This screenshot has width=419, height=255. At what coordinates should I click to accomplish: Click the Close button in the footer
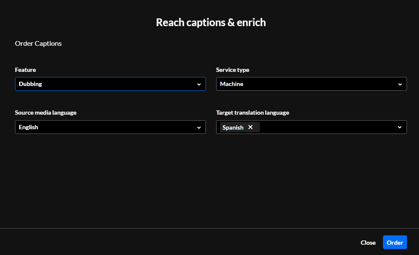[368, 243]
